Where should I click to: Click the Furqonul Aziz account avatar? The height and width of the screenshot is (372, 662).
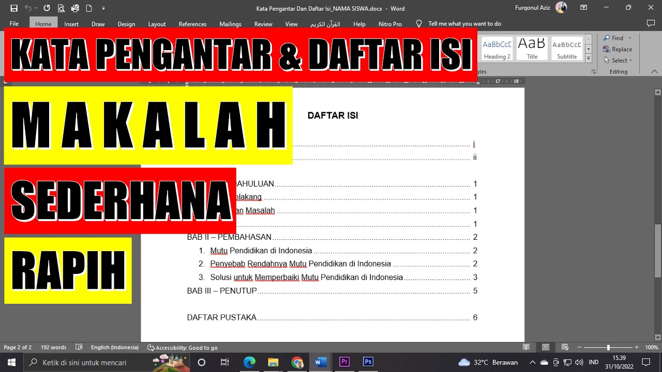[x=561, y=8]
